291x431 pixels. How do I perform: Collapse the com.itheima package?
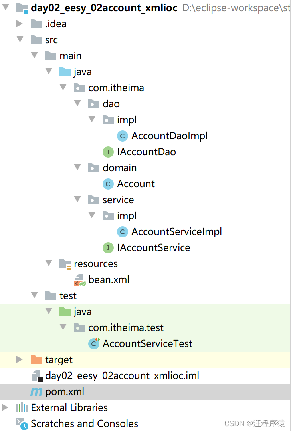(x=63, y=88)
